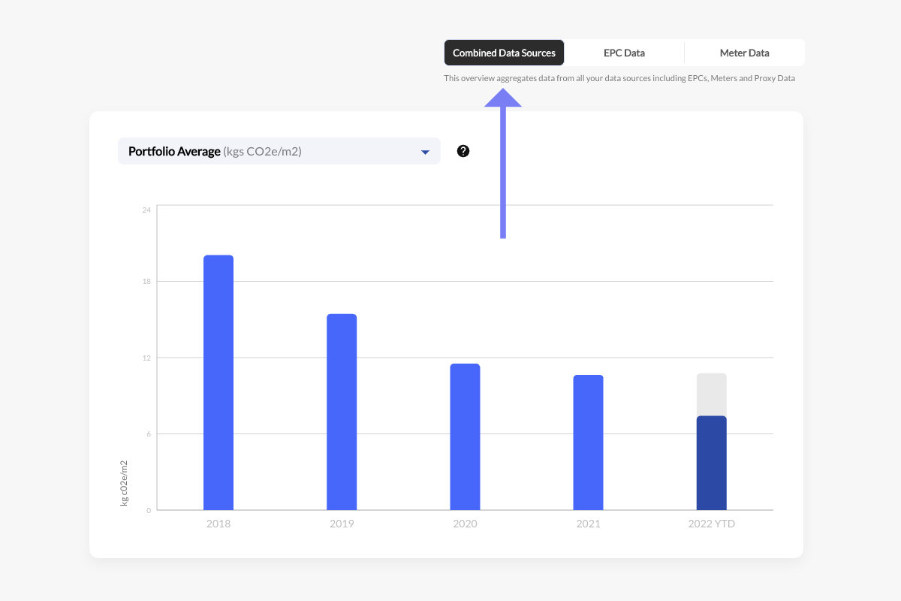Click the '2020' axis label

(x=465, y=524)
